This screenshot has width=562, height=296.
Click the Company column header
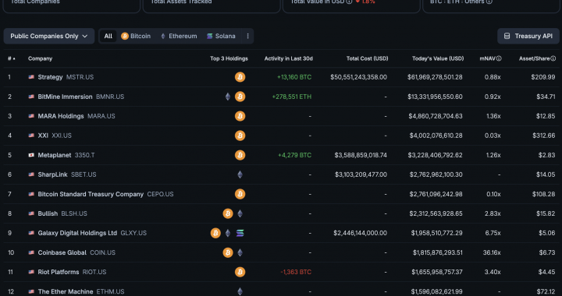(40, 58)
